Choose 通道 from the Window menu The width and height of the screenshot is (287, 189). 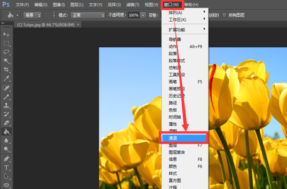[184, 138]
